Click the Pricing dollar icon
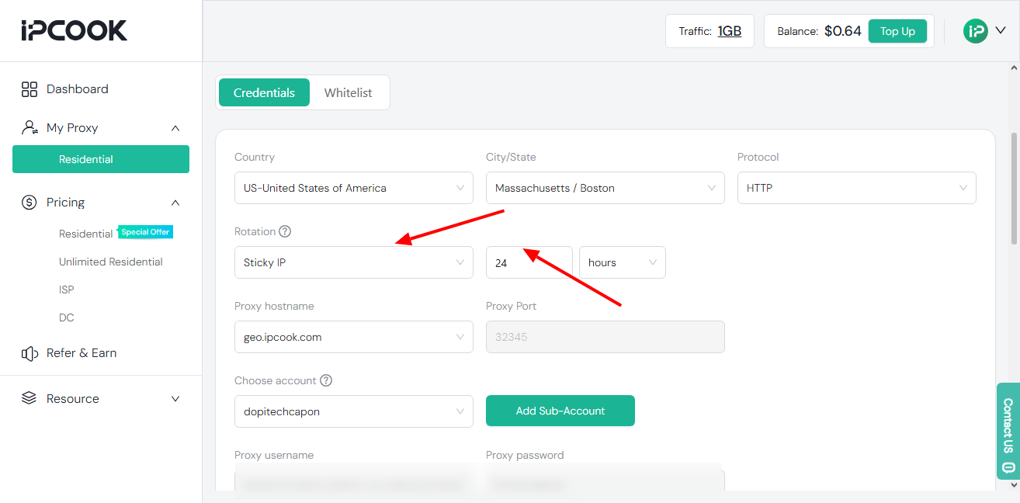This screenshot has width=1020, height=503. tap(29, 203)
